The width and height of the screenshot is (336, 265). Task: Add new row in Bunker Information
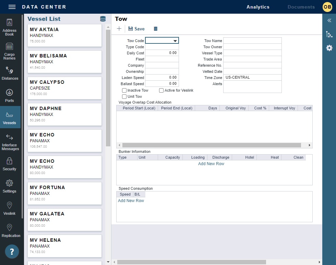pyautogui.click(x=211, y=164)
